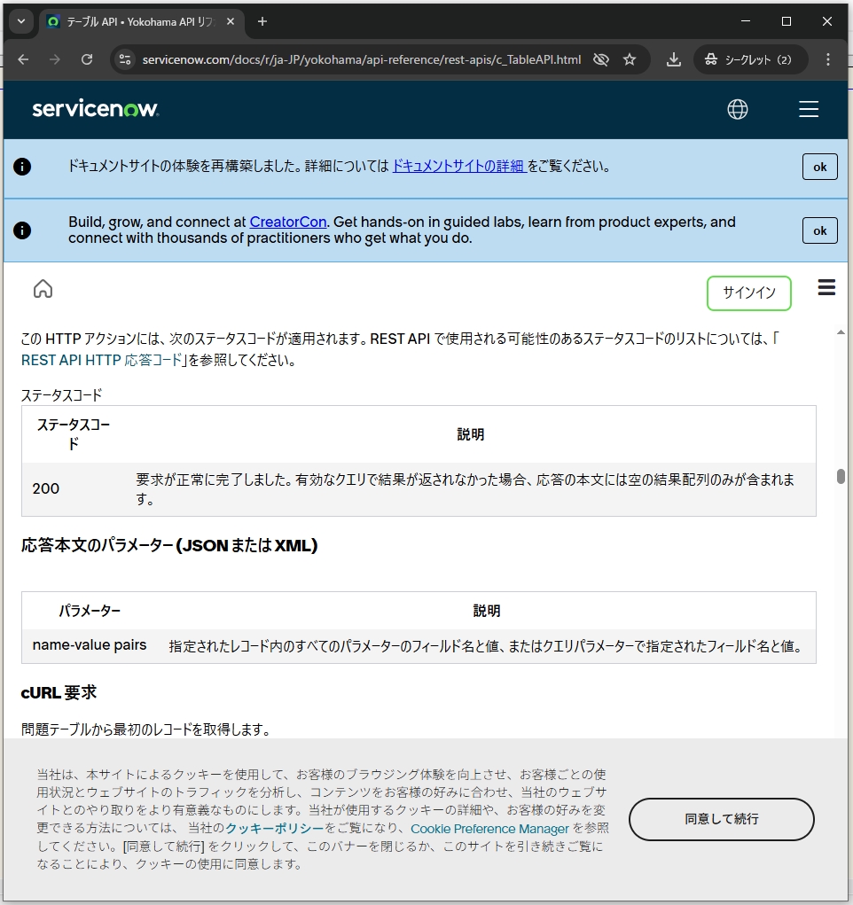Viewport: 853px width, 905px height.
Task: Maximize the browser window
Action: [786, 21]
